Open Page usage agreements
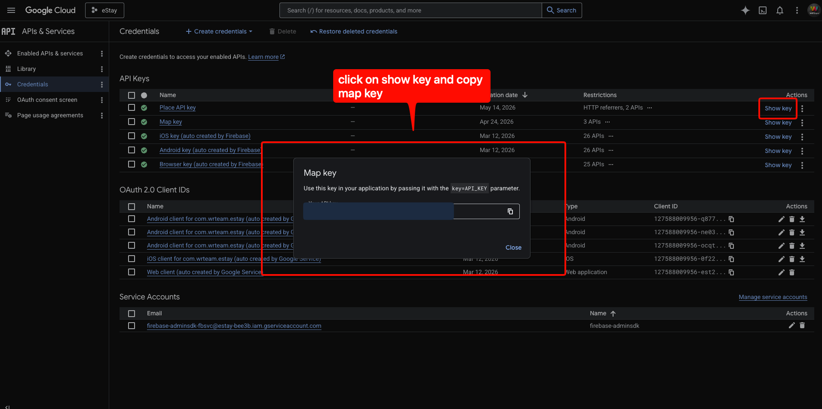Screen dimensions: 822x409 (x=50, y=115)
